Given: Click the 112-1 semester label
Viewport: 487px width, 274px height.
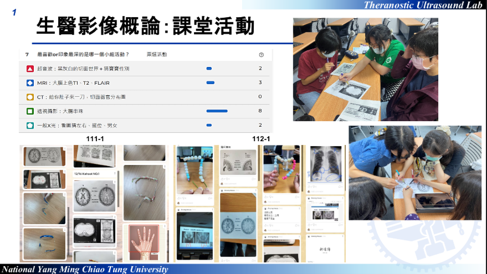Looking at the screenshot, I should tap(261, 139).
